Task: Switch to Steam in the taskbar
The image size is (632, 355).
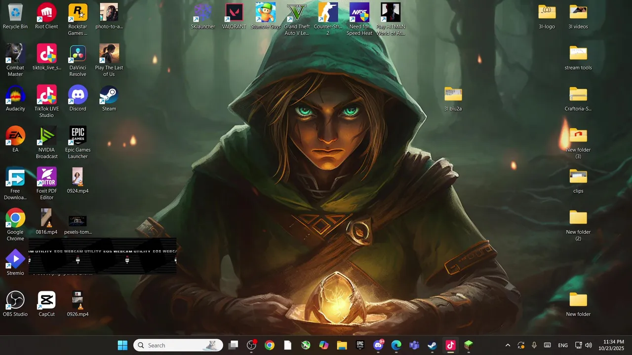Action: [432, 345]
